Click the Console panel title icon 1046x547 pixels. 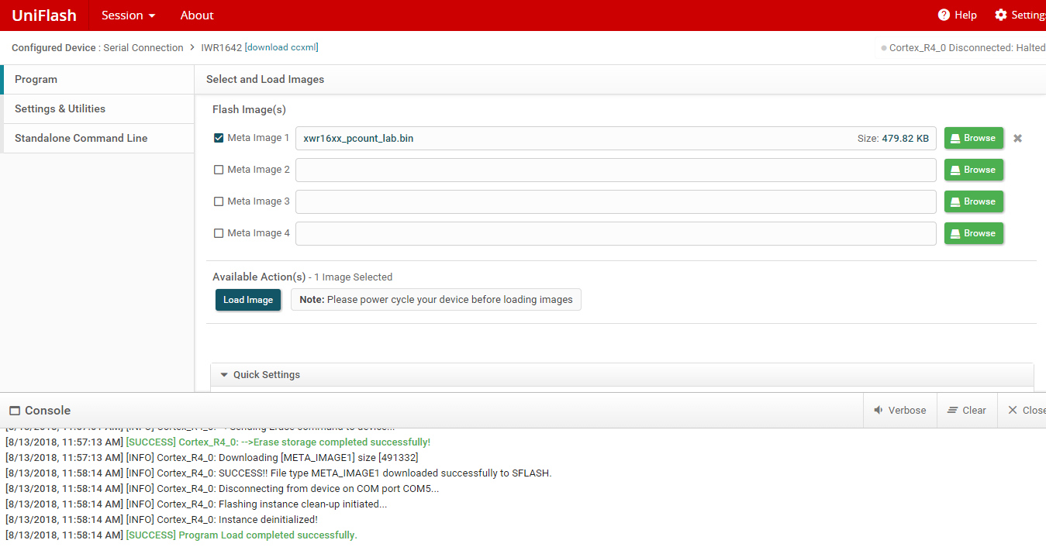tap(15, 411)
